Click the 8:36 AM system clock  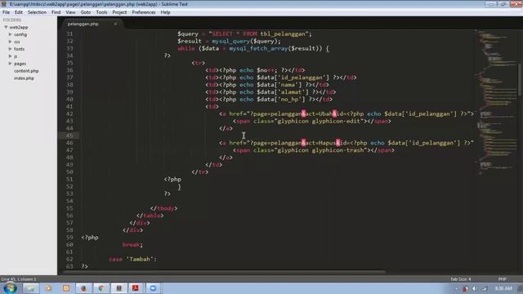tap(503, 288)
